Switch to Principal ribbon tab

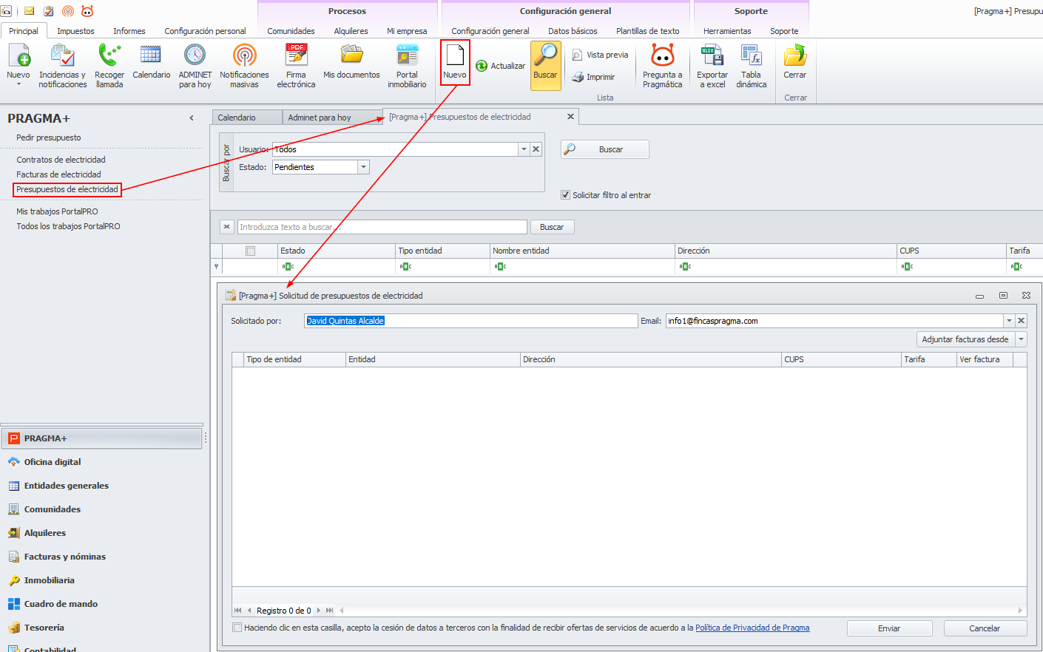point(24,31)
